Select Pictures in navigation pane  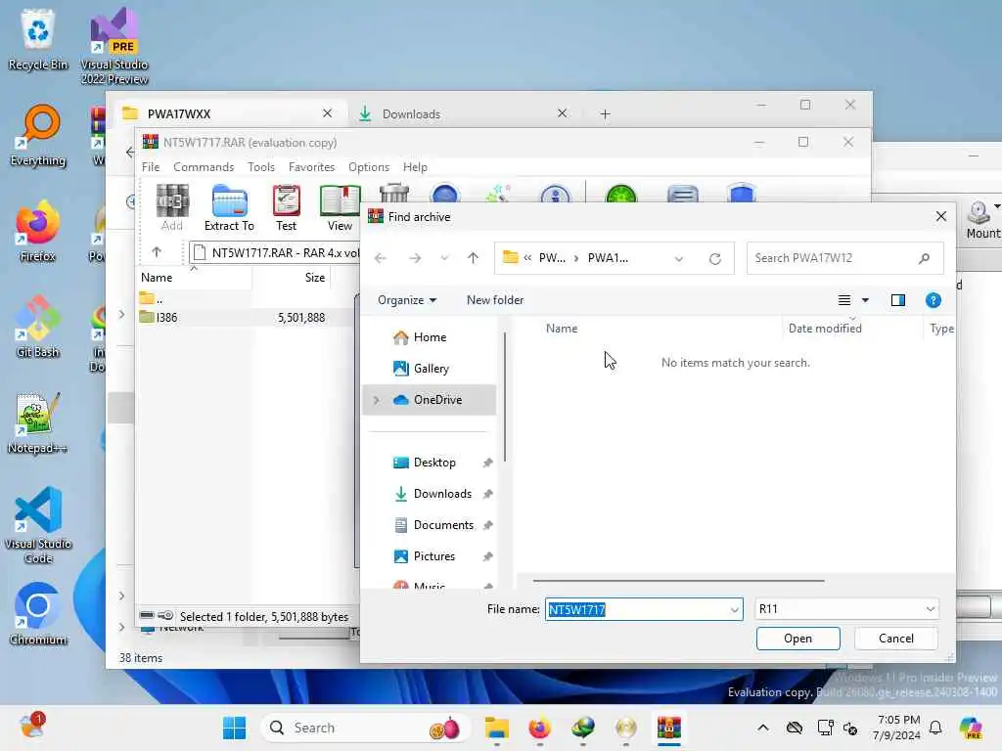430,556
